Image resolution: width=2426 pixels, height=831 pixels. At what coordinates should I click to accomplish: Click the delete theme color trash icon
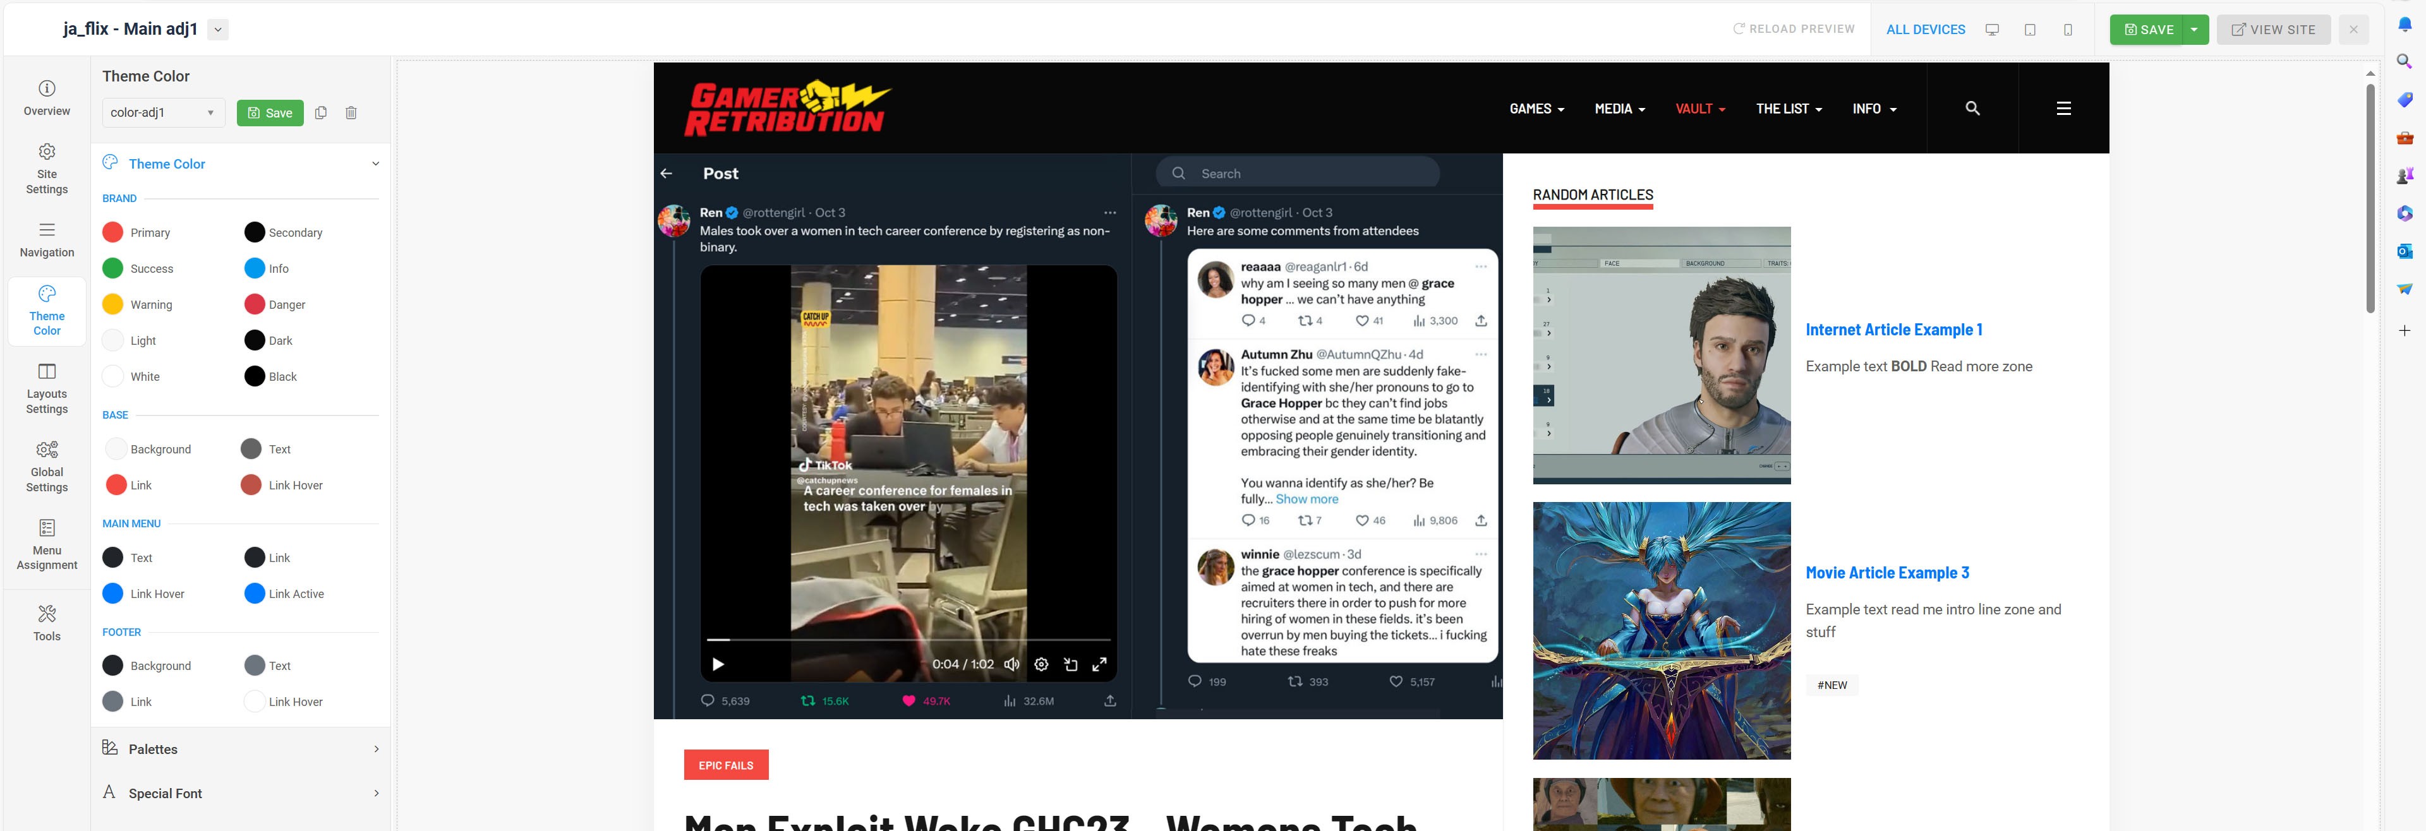point(351,113)
